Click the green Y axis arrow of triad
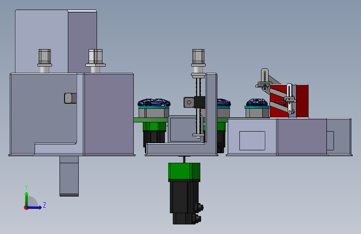361x234 pixels. click(x=27, y=199)
